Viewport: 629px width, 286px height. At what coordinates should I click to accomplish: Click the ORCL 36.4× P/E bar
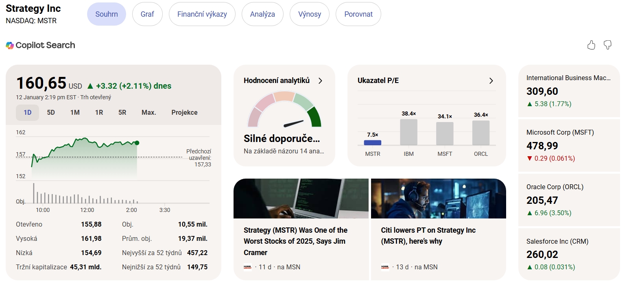click(x=481, y=133)
